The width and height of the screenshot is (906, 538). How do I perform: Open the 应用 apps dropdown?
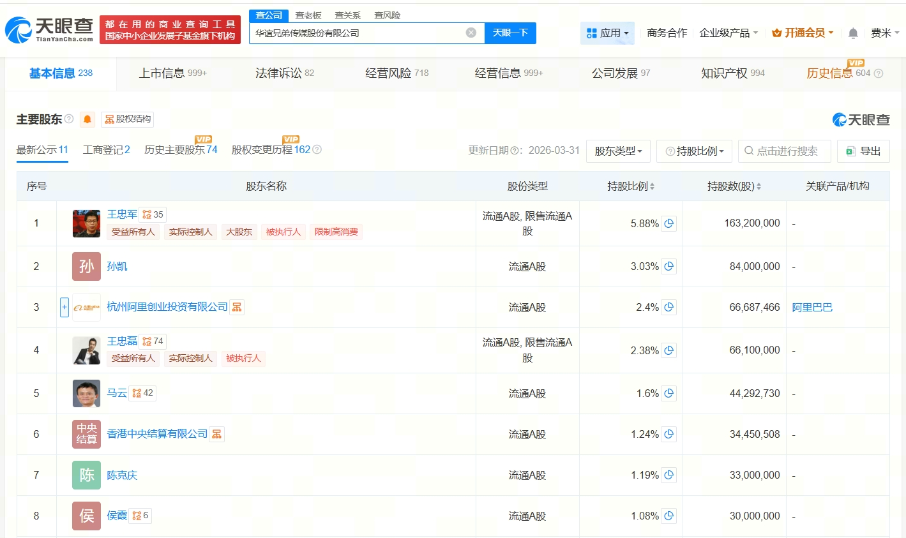[x=607, y=33]
